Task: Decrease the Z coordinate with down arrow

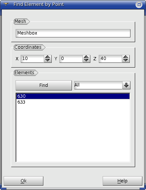Action: tap(126, 61)
